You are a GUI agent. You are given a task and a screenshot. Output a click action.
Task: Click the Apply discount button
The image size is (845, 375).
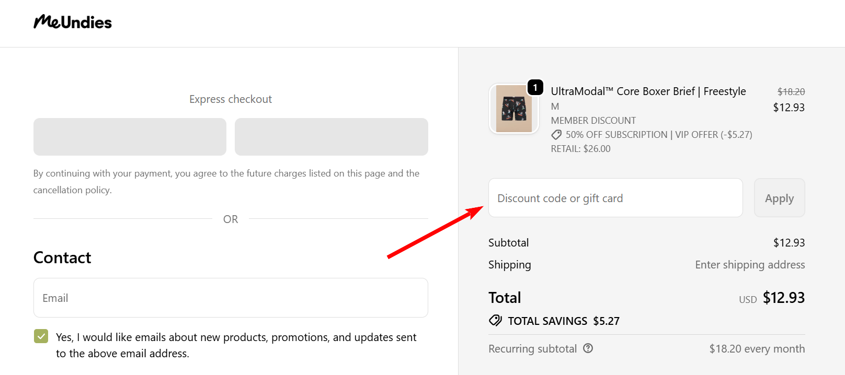(x=779, y=198)
